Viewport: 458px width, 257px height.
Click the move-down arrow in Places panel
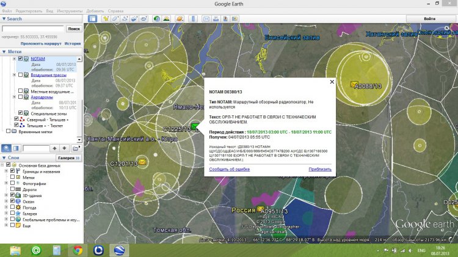[x=64, y=148]
